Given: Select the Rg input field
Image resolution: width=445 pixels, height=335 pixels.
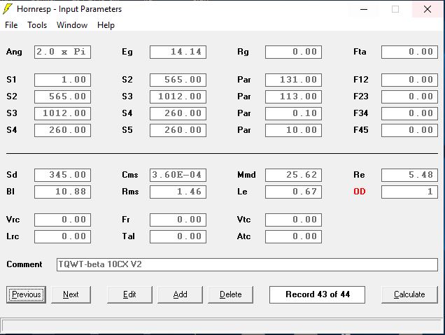Looking at the screenshot, I should pyautogui.click(x=293, y=52).
